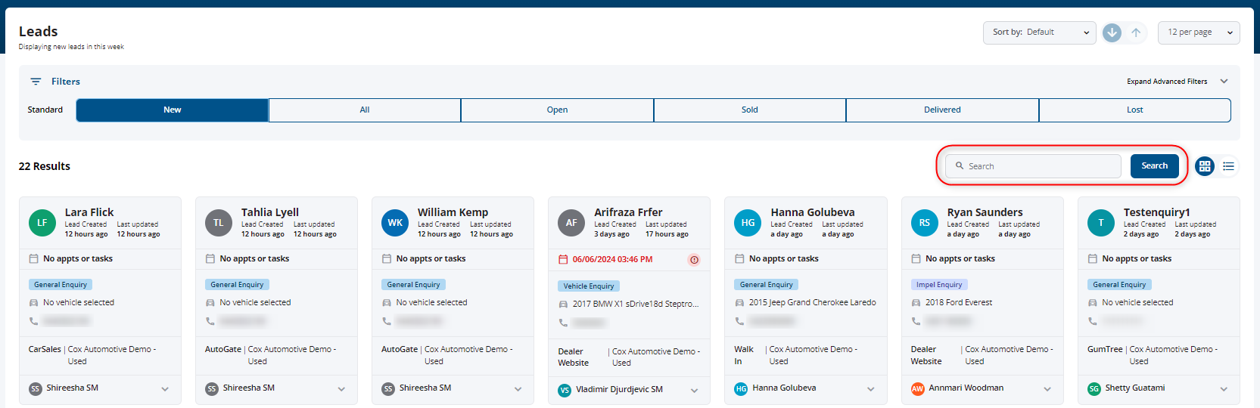The width and height of the screenshot is (1260, 408).
Task: Click Expand Advanced Filters link
Action: 1167,82
